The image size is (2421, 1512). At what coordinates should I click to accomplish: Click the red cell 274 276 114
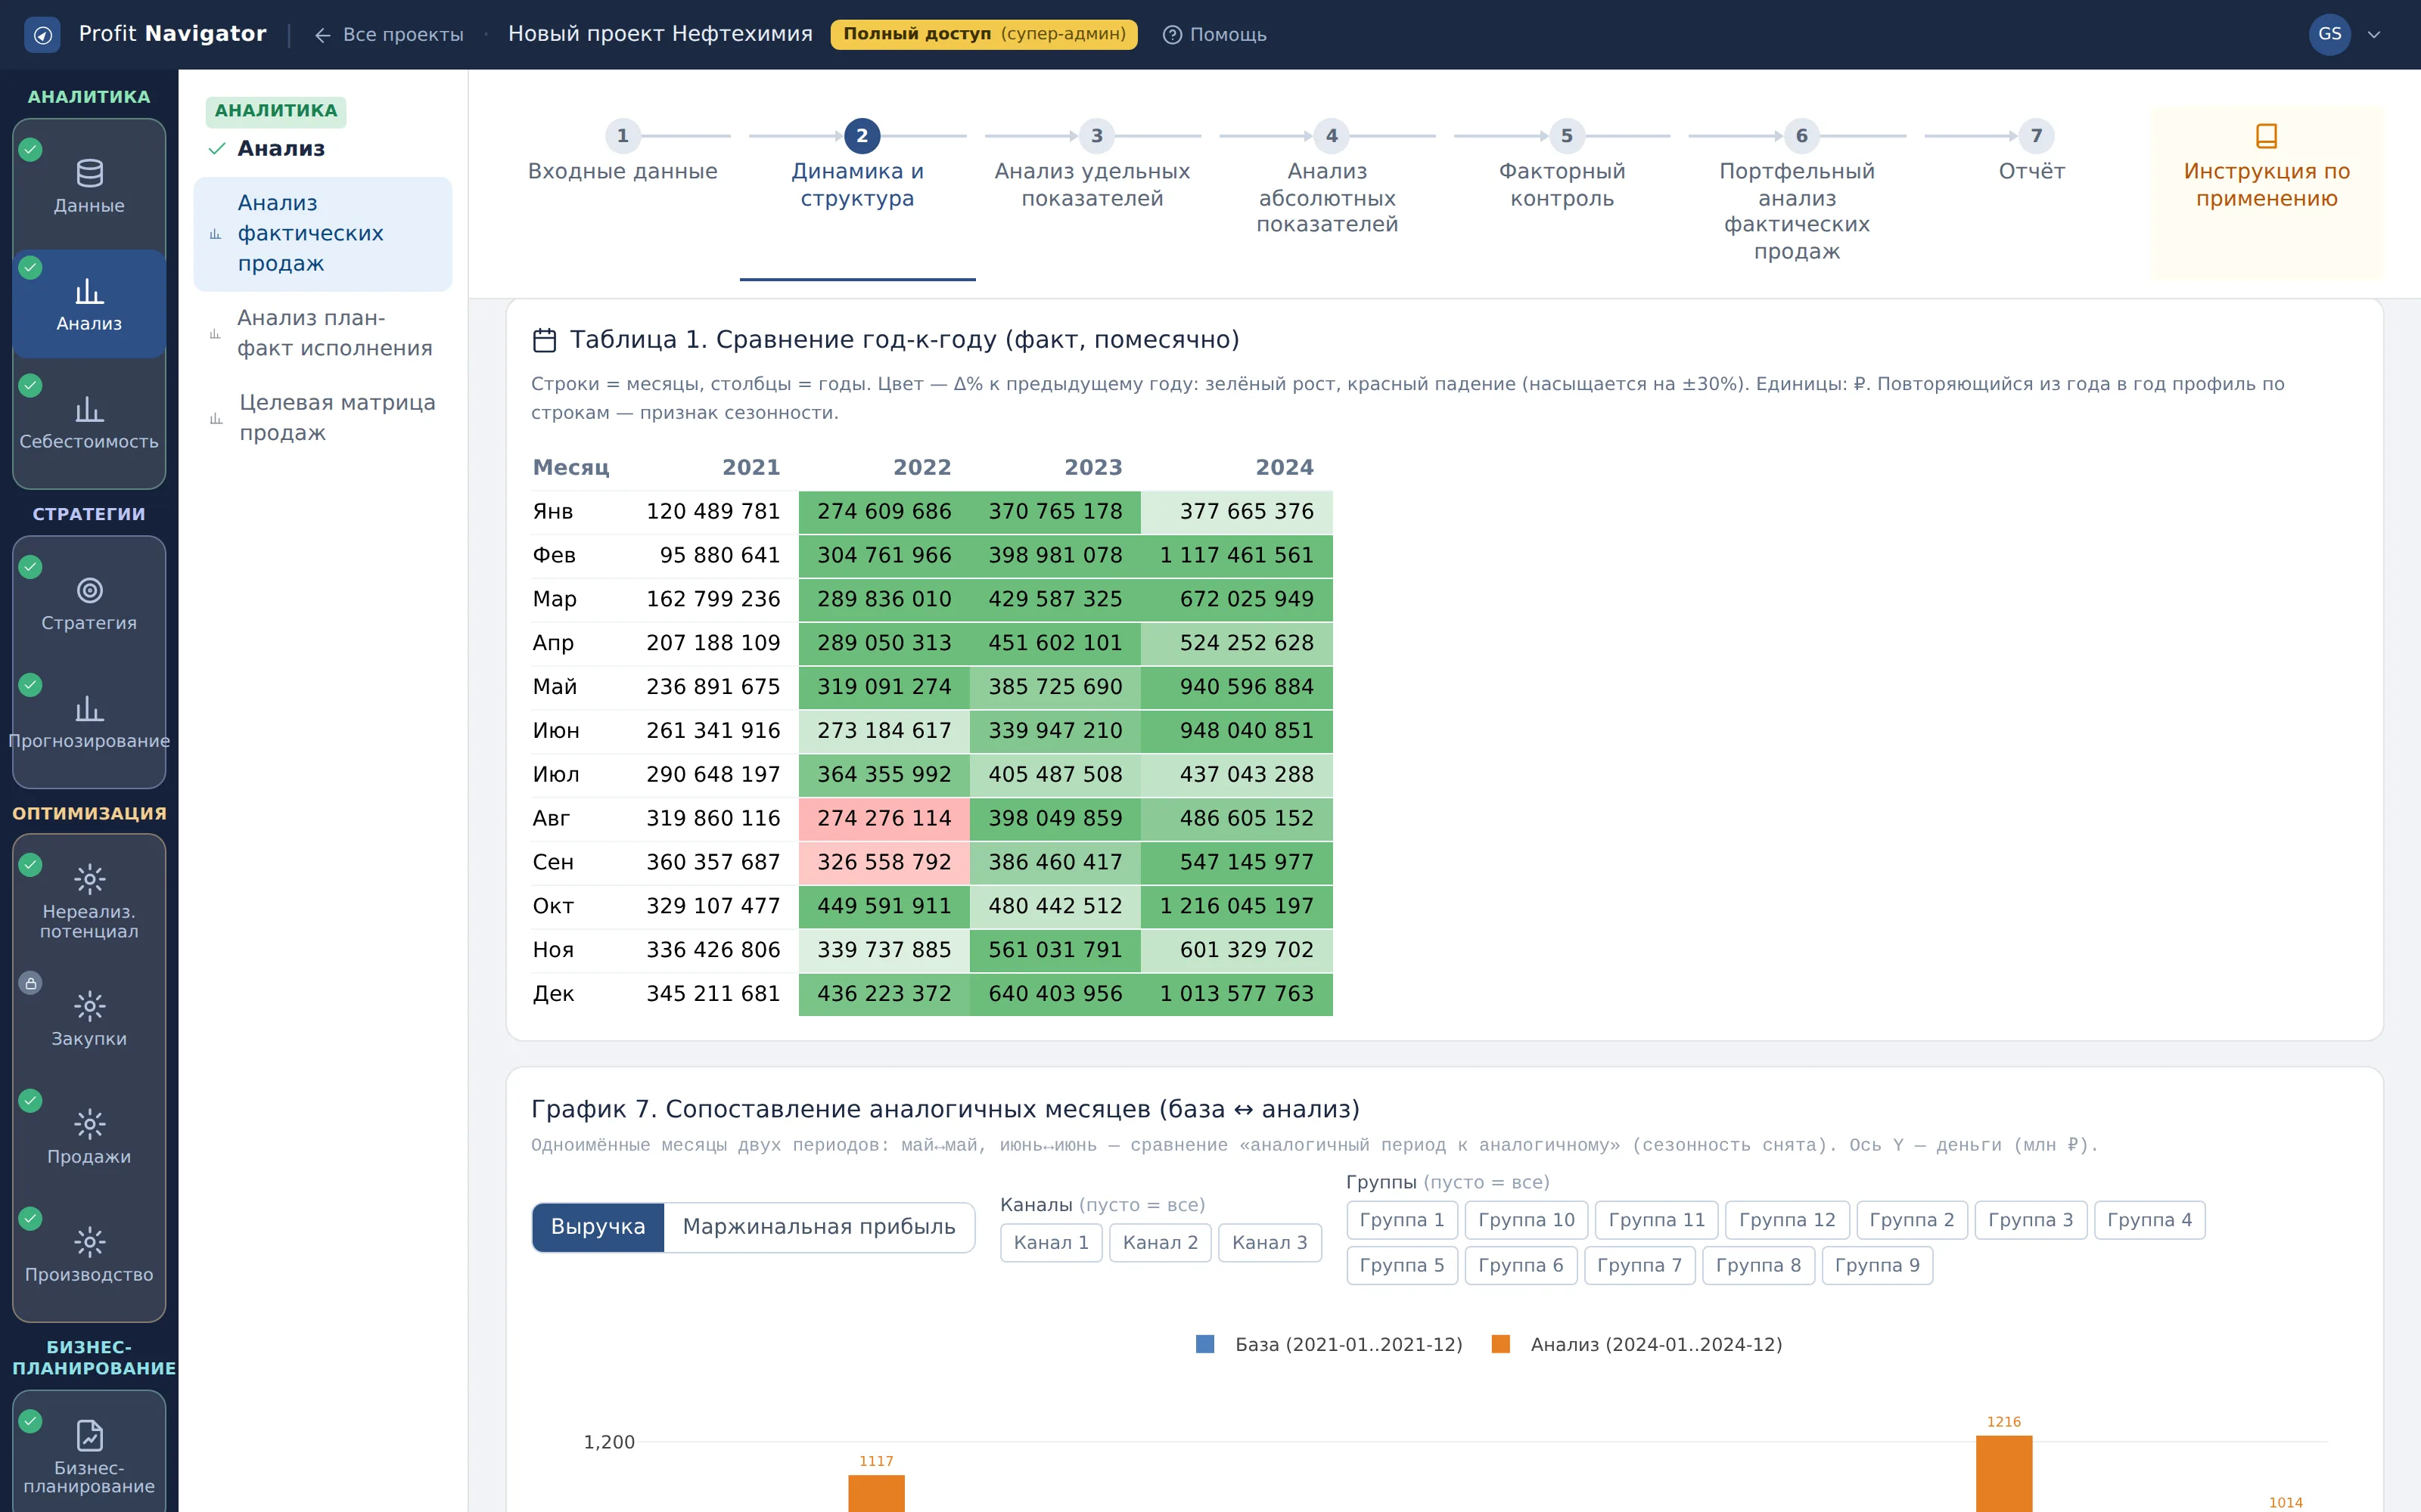[884, 819]
